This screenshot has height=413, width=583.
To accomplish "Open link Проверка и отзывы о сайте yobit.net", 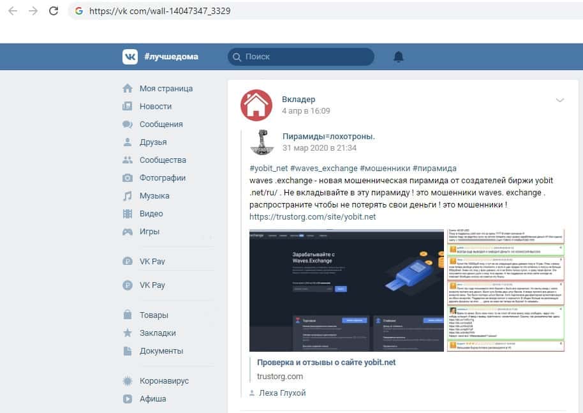I will (327, 363).
